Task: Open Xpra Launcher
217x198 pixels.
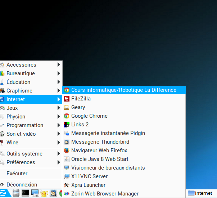Action: pyautogui.click(x=124, y=185)
